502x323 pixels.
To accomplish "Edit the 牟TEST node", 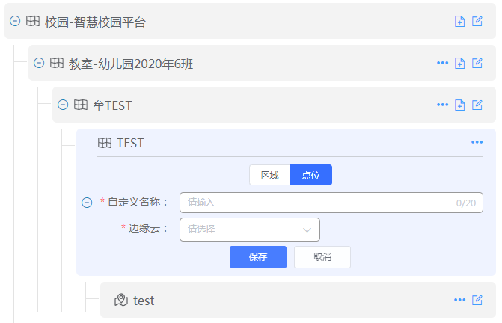I will 477,105.
